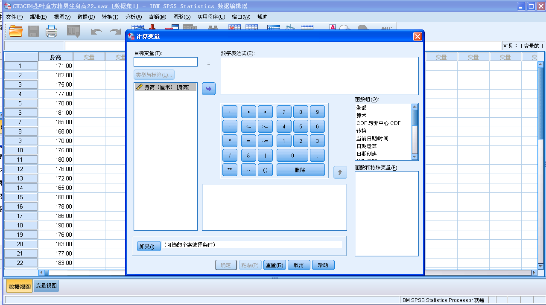
Task: Open the 文件(F) menu
Action: 15,17
